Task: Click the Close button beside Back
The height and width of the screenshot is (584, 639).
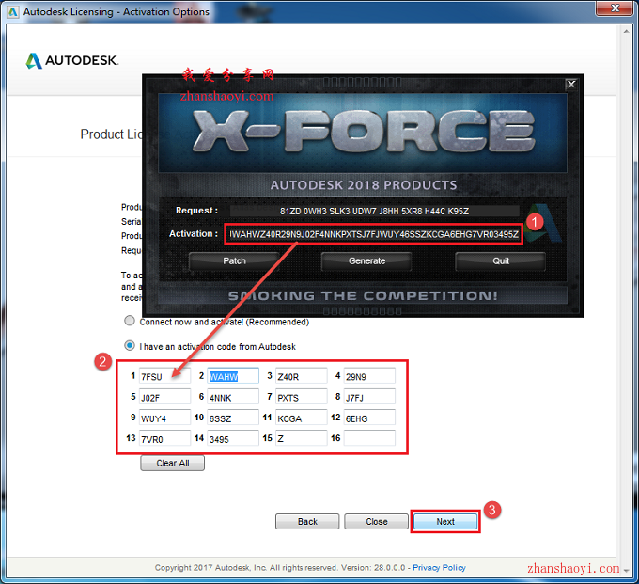Action: 376,522
